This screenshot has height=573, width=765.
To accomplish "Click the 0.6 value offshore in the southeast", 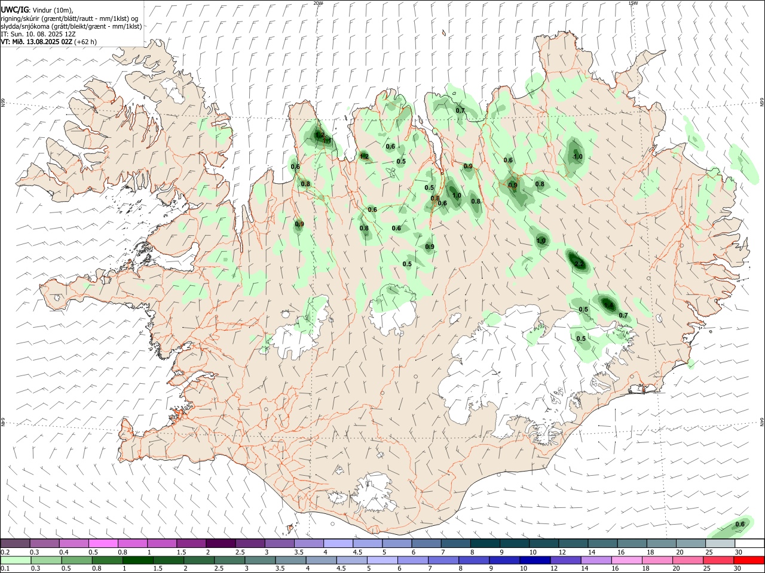I will (x=740, y=524).
